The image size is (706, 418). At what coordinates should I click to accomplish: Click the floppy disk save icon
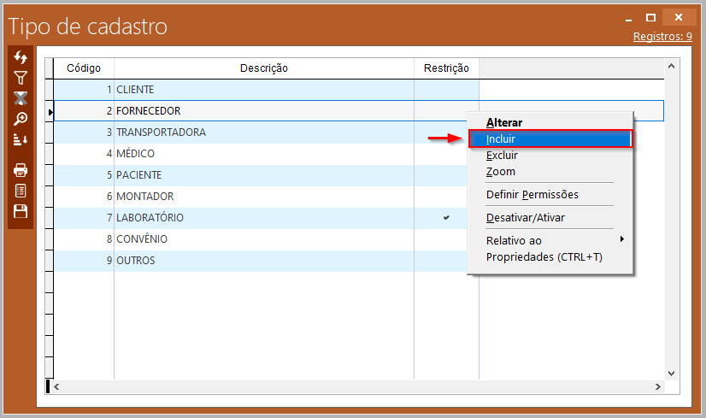point(21,211)
